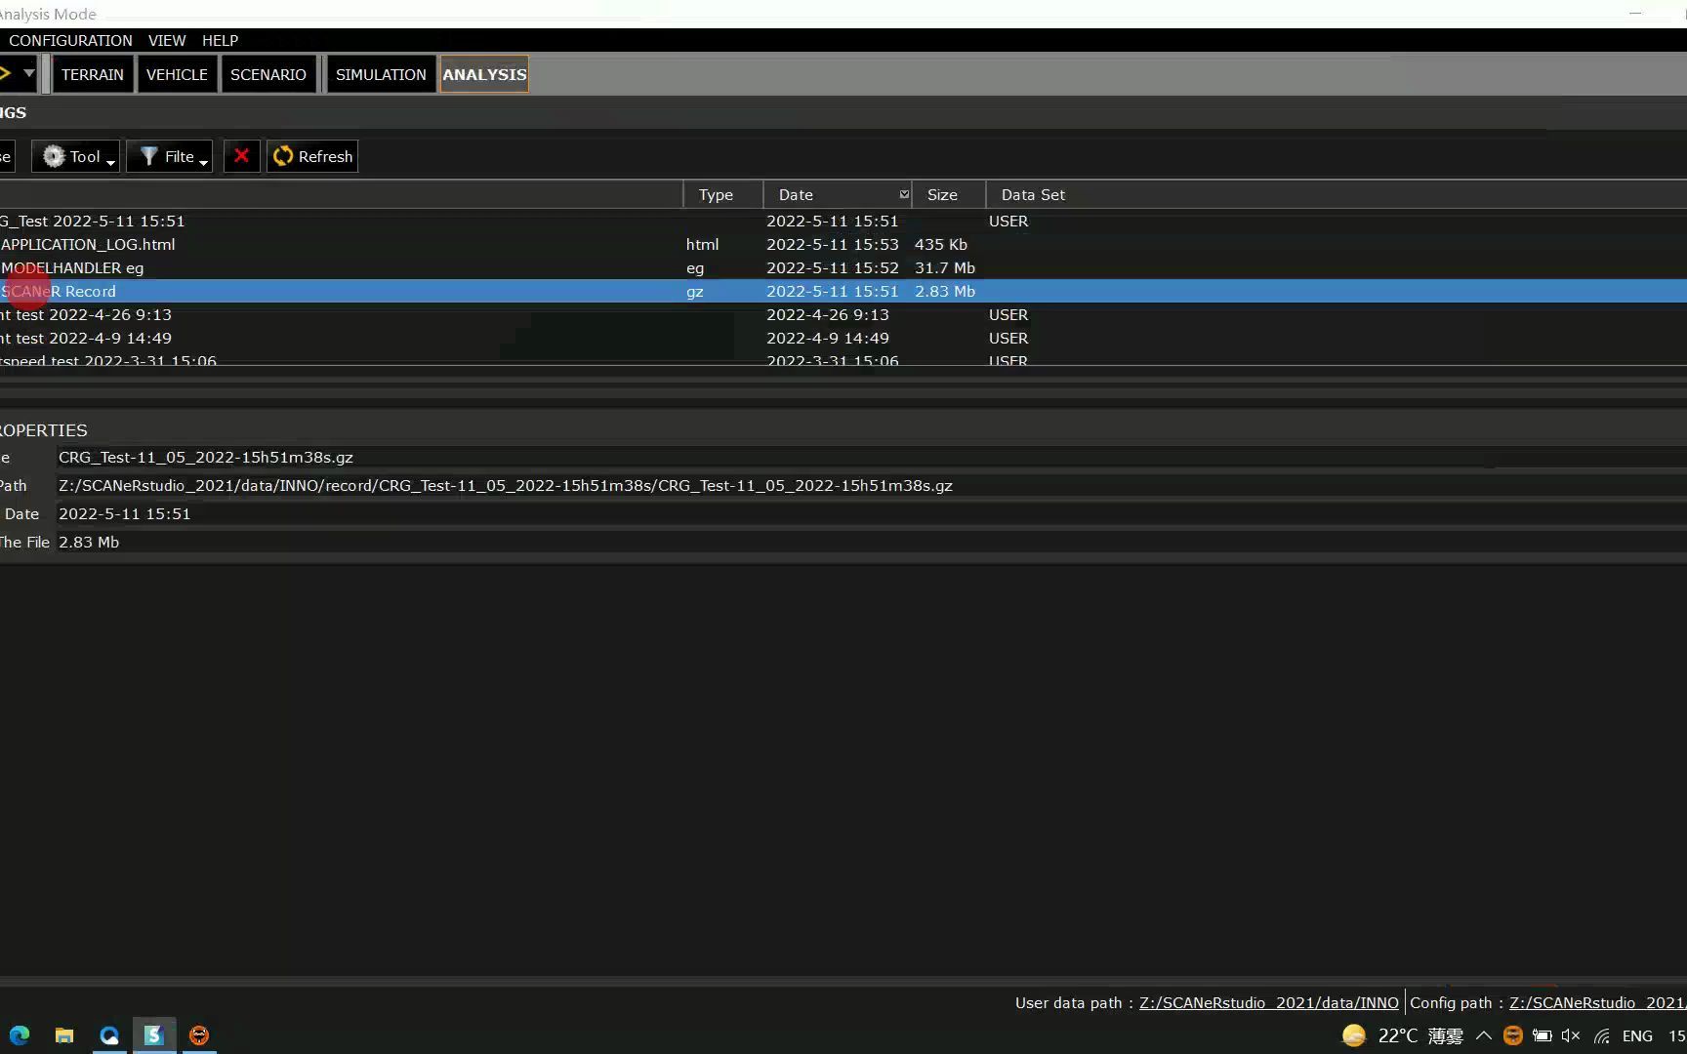
Task: Open the SCANeR Studio taskbar icon
Action: [x=153, y=1035]
